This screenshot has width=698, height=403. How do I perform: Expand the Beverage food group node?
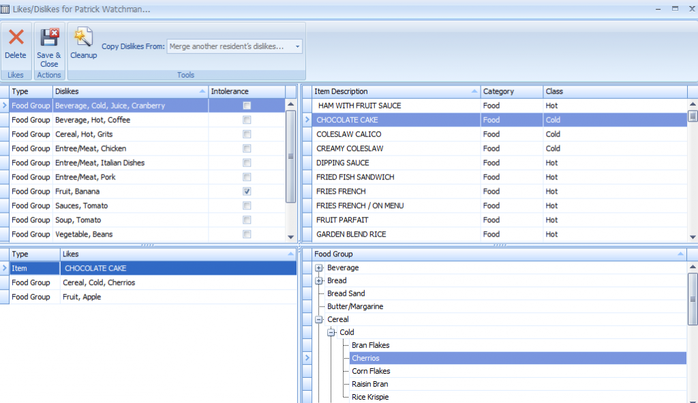(318, 268)
